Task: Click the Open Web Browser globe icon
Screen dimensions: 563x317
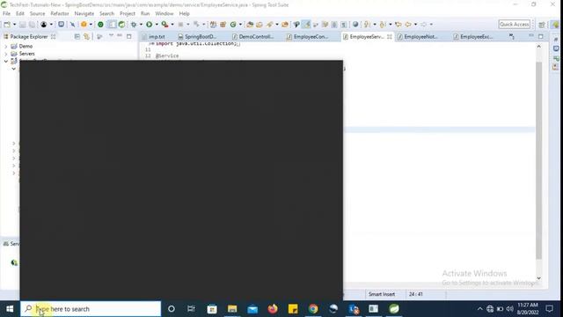Action: (355, 25)
